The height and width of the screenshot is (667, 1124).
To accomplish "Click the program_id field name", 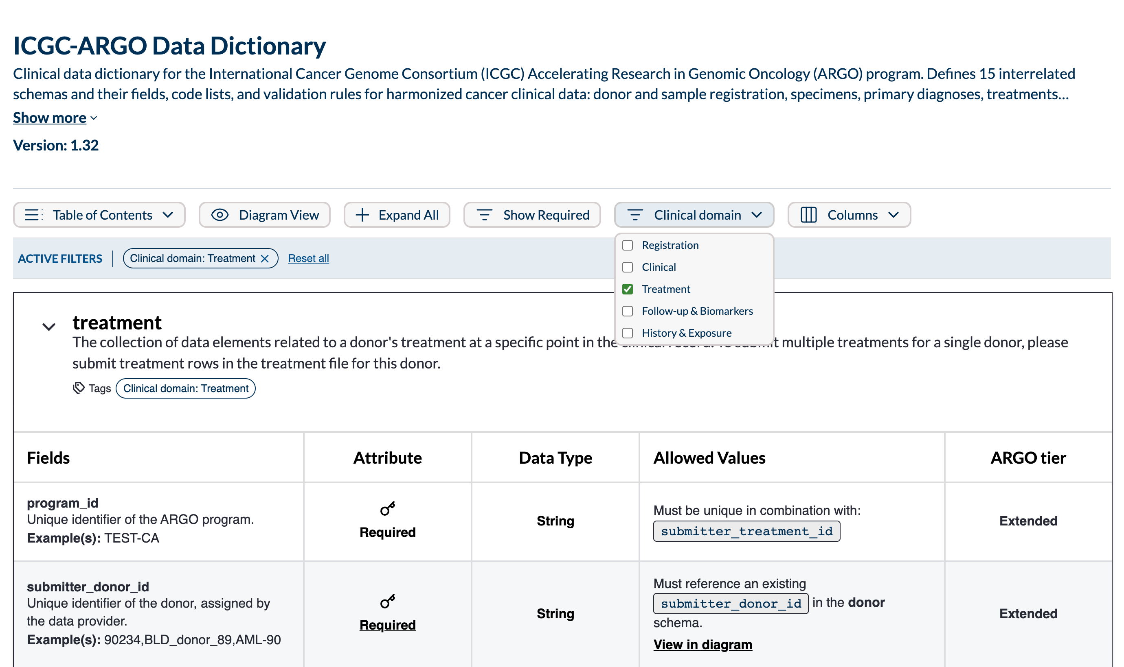I will 63,503.
